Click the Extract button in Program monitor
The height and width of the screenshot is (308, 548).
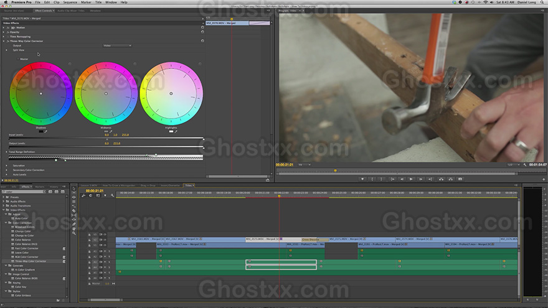coord(450,179)
